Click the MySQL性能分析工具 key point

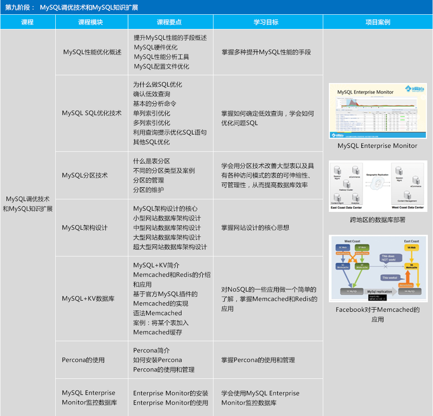(x=161, y=57)
